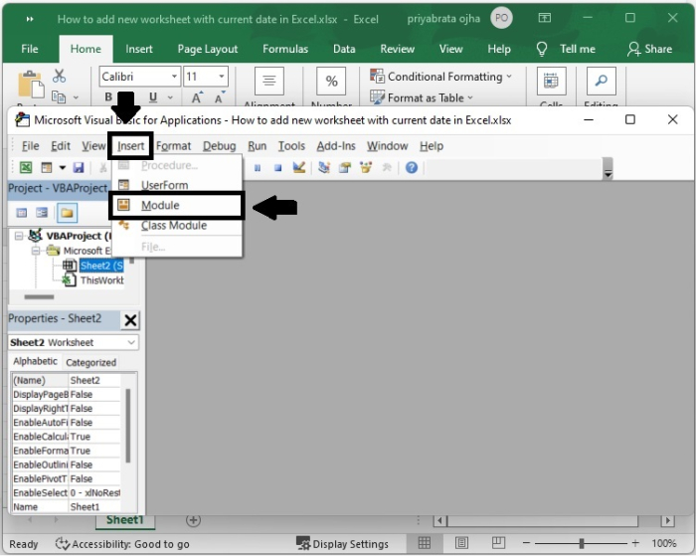Click the View Microsoft Excel toolbar icon
The width and height of the screenshot is (696, 558).
26,167
